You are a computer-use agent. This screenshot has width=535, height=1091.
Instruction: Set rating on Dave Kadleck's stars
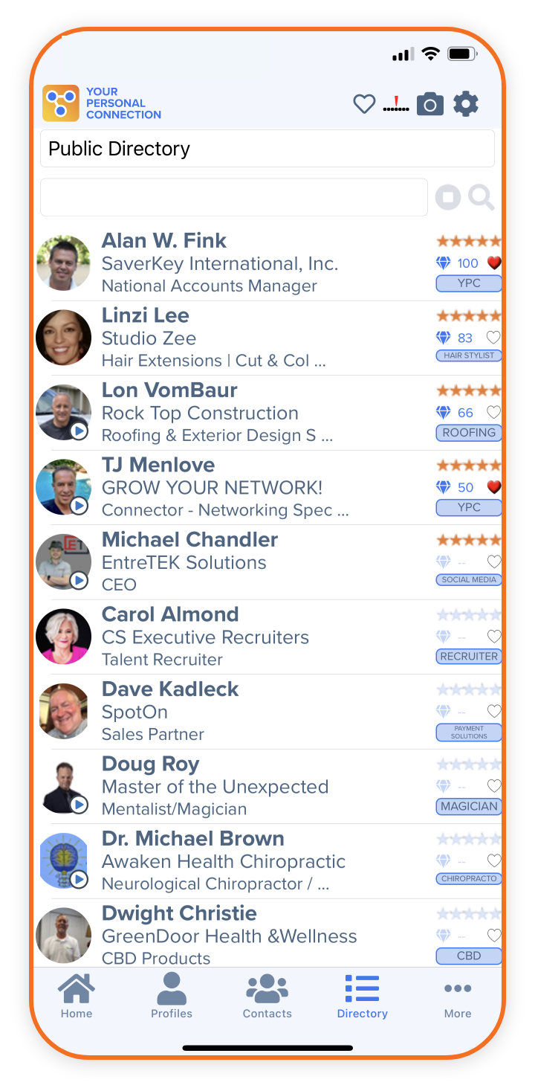pos(469,689)
